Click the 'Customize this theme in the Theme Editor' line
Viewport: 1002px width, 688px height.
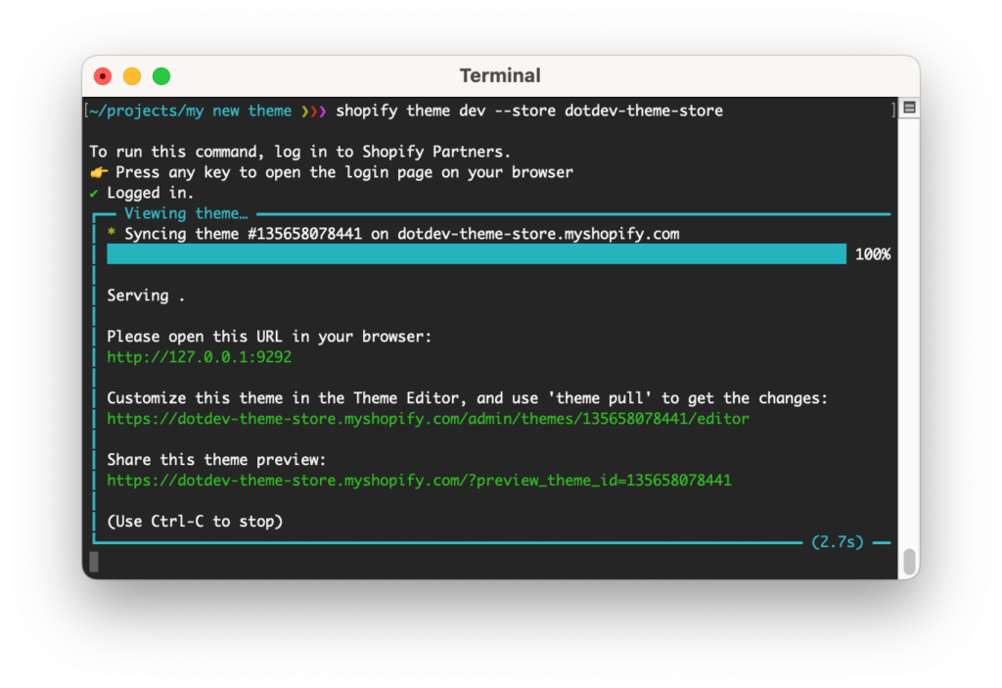pyautogui.click(x=467, y=397)
